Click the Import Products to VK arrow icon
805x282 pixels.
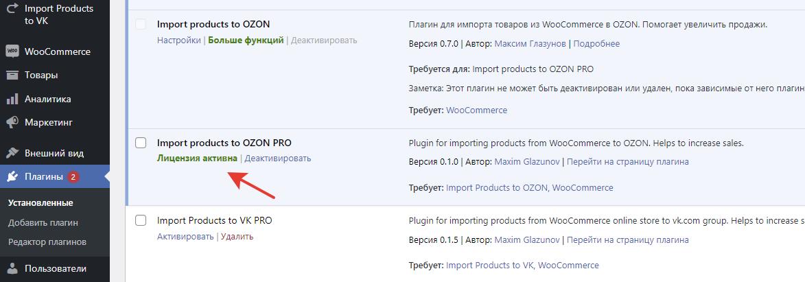pos(12,9)
